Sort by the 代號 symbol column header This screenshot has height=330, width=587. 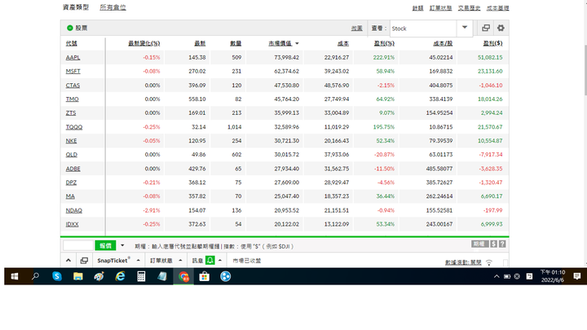coord(72,43)
